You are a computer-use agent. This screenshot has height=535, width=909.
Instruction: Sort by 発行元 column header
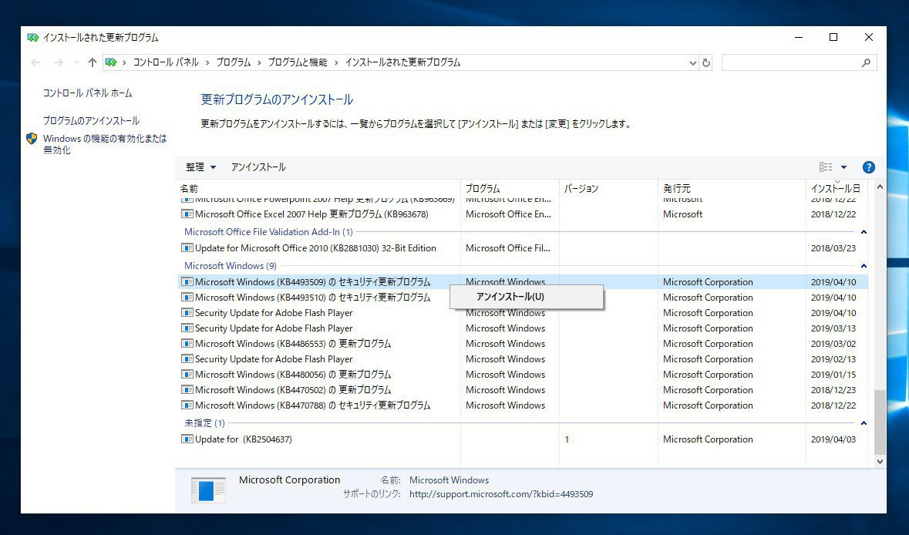[x=676, y=188]
